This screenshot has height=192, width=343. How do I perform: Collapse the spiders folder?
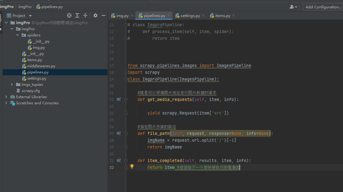pos(18,35)
